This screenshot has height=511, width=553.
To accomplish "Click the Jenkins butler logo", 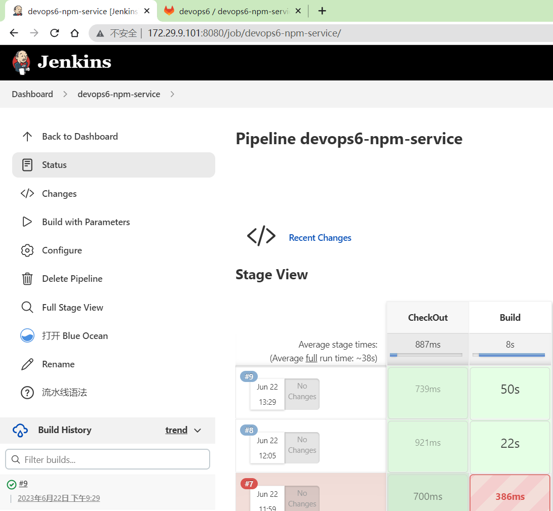I will [x=21, y=62].
